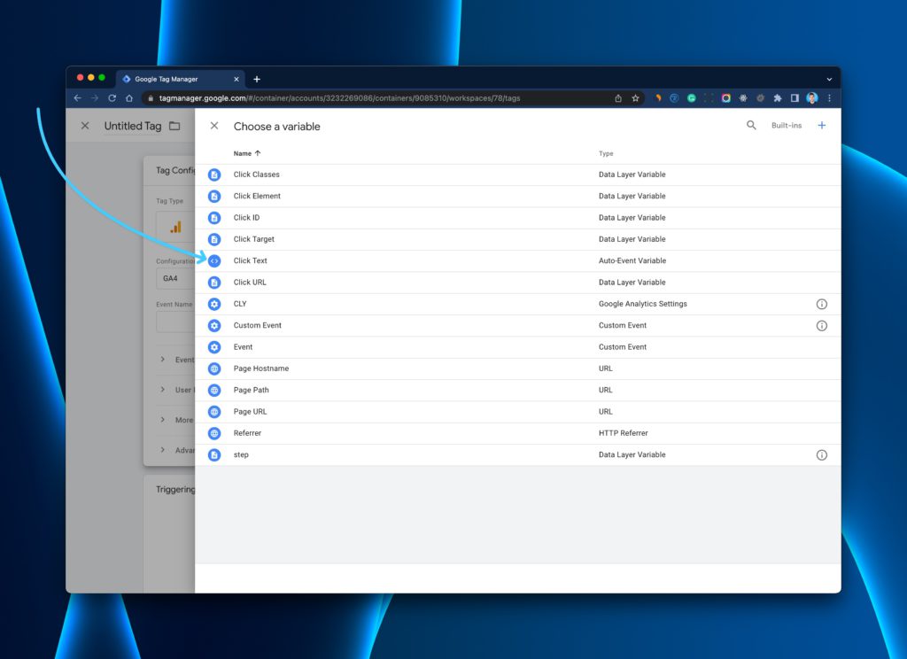
Task: Select the Click Classes row name
Action: (256, 174)
